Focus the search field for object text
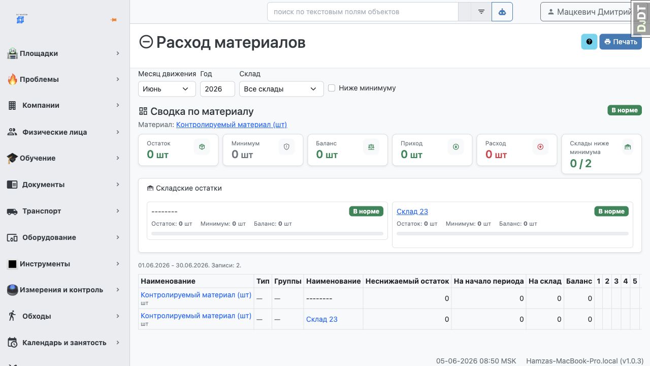This screenshot has height=366, width=650. point(363,12)
